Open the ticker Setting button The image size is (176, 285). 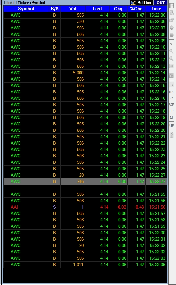point(142,3)
